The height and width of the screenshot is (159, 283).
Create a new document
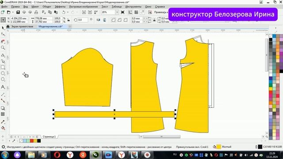point(3,12)
